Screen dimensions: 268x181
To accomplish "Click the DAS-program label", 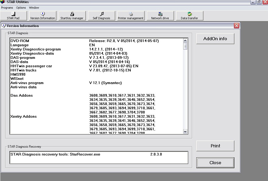I will click(23, 58).
